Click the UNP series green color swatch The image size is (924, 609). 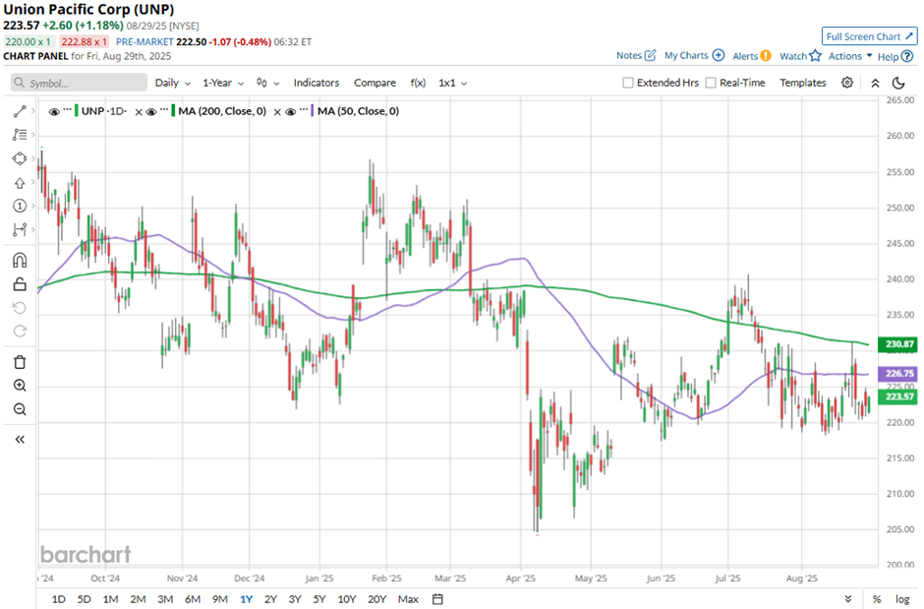[77, 111]
